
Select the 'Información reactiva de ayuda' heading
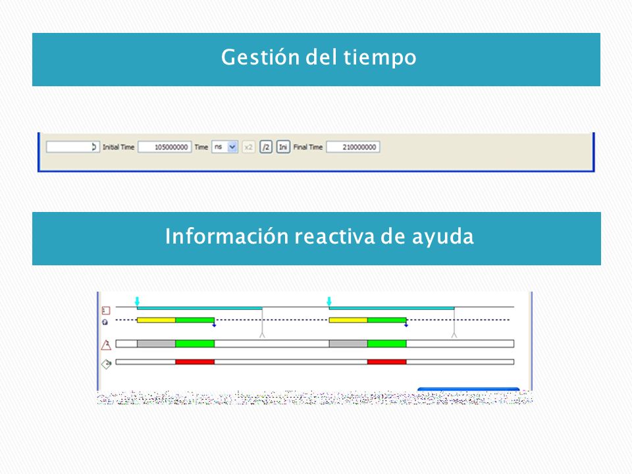coord(319,236)
